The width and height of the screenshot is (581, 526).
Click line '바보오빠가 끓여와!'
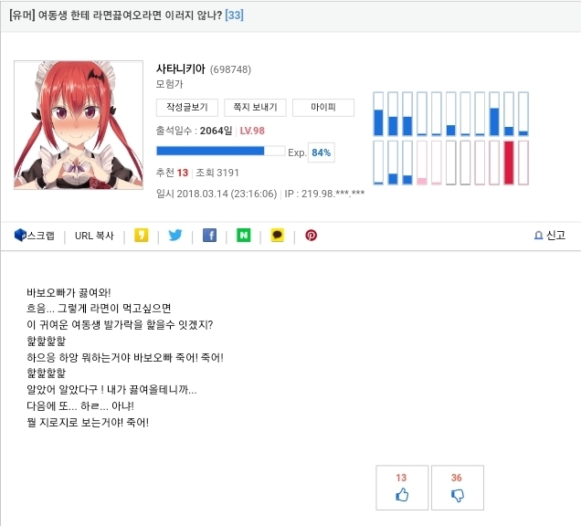click(69, 292)
